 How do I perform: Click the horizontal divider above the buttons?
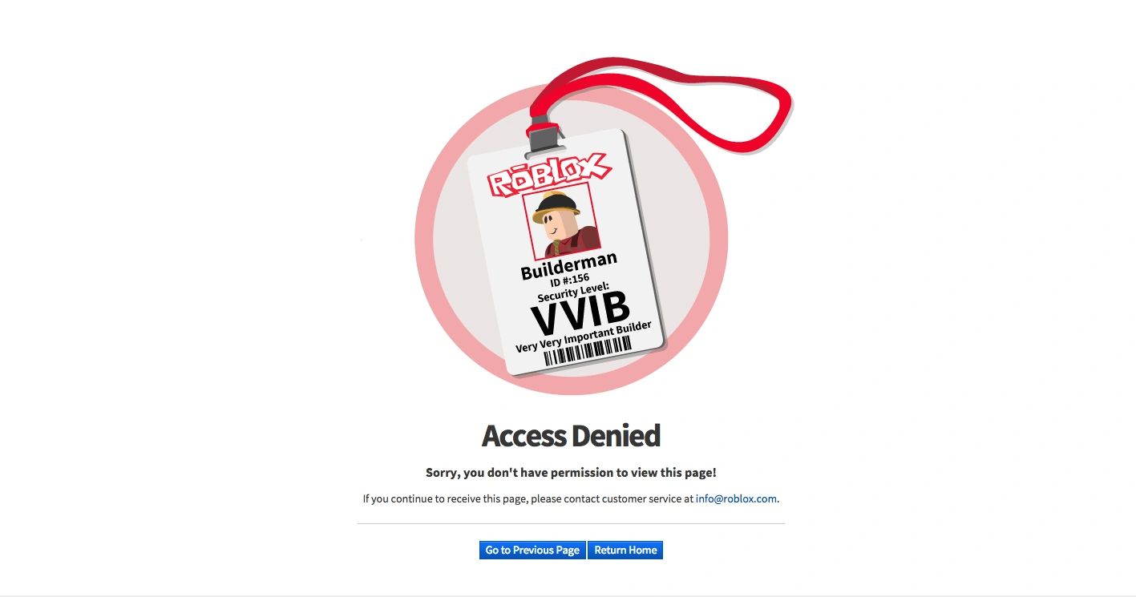click(571, 524)
